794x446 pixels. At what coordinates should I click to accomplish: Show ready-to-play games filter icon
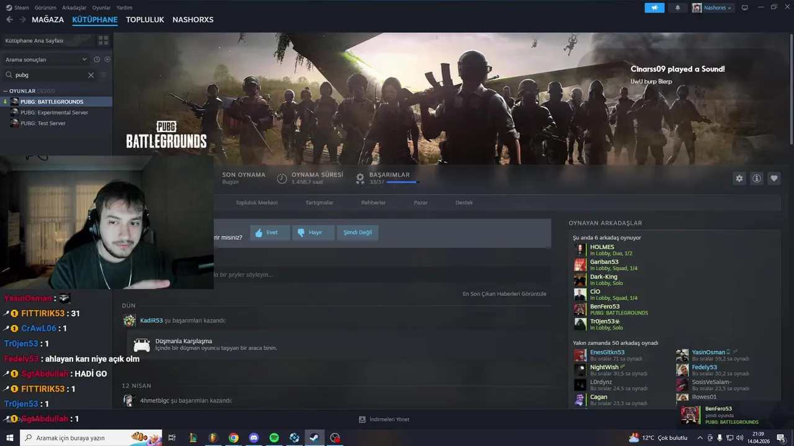pyautogui.click(x=107, y=59)
